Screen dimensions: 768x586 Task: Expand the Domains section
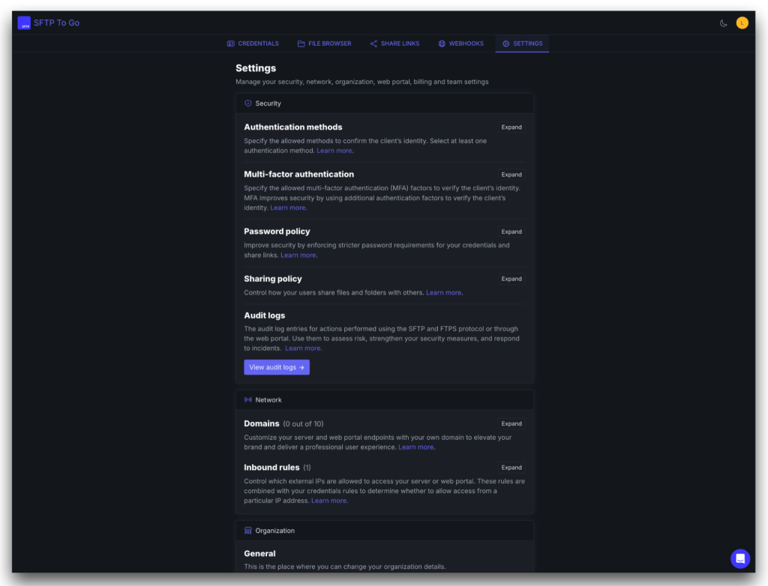511,423
